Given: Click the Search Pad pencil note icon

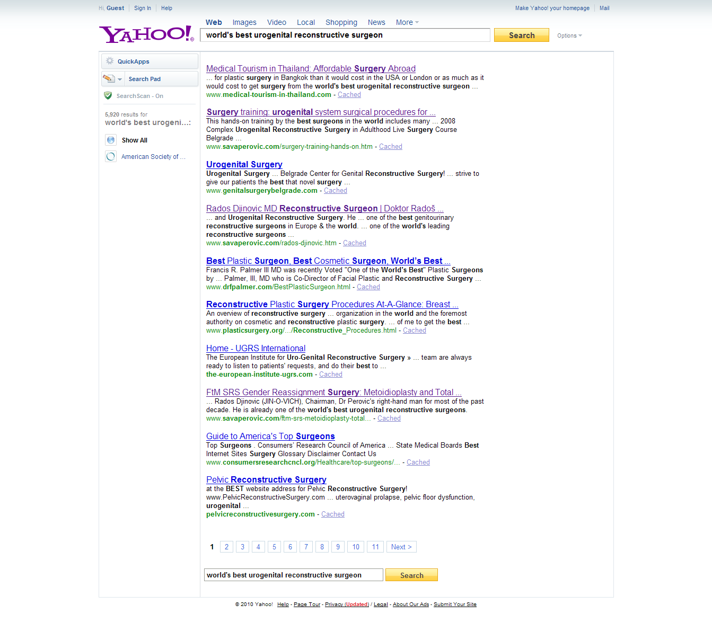Looking at the screenshot, I should coord(109,78).
